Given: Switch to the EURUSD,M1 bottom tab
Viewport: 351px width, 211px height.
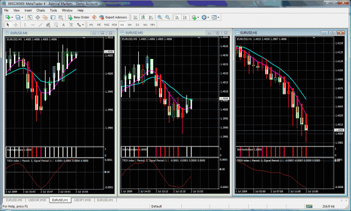Looking at the screenshot, I should (x=105, y=200).
